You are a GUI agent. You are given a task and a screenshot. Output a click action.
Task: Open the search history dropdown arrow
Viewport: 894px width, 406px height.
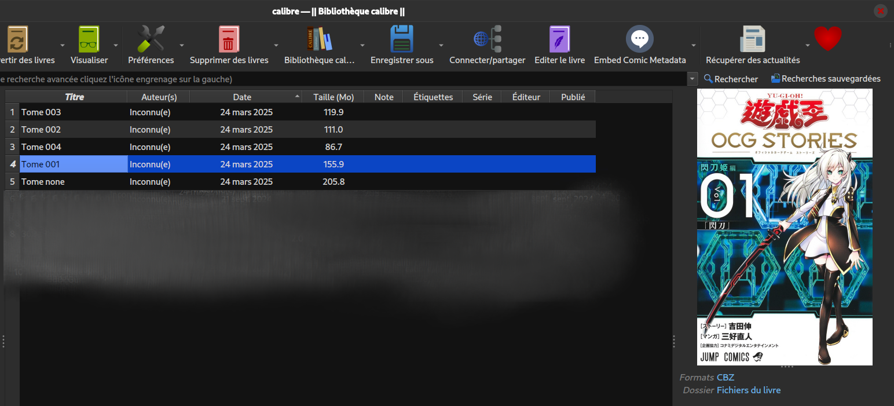693,79
